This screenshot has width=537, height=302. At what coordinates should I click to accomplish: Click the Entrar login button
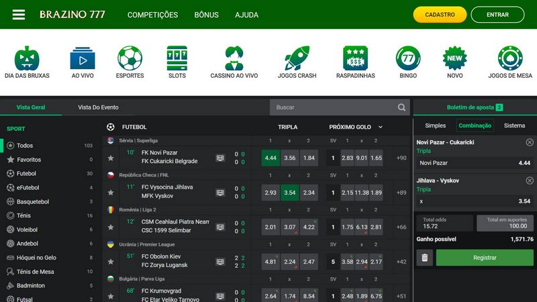(497, 15)
